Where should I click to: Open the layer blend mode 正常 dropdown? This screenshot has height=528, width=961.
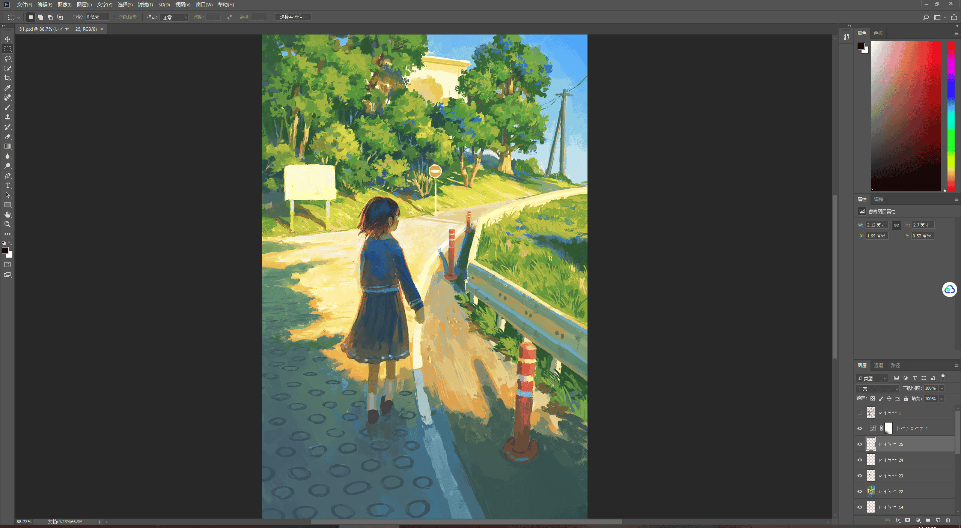[877, 389]
